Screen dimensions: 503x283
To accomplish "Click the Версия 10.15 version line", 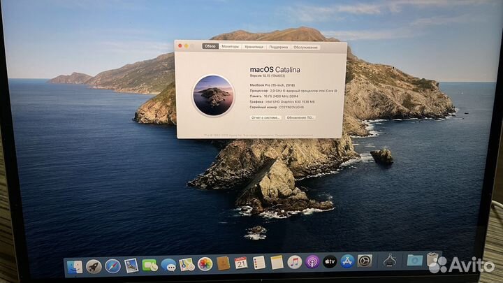I will 268,76.
